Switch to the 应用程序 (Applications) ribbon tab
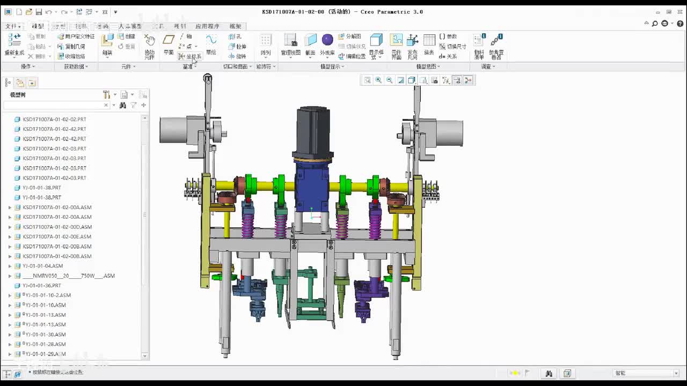The image size is (687, 386). 207,26
